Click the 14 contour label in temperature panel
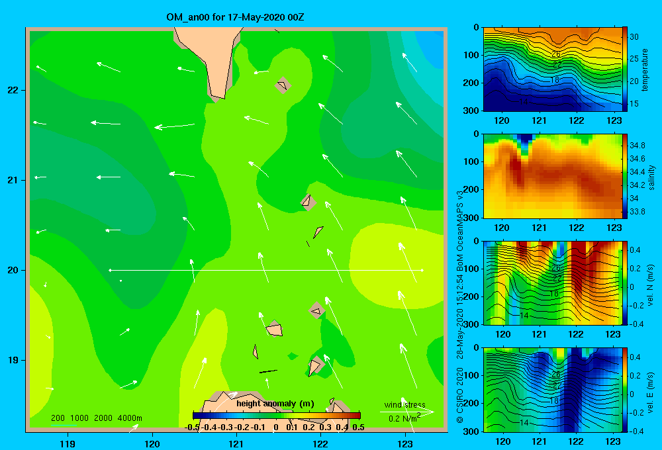This screenshot has height=450, width=662. pyautogui.click(x=524, y=102)
